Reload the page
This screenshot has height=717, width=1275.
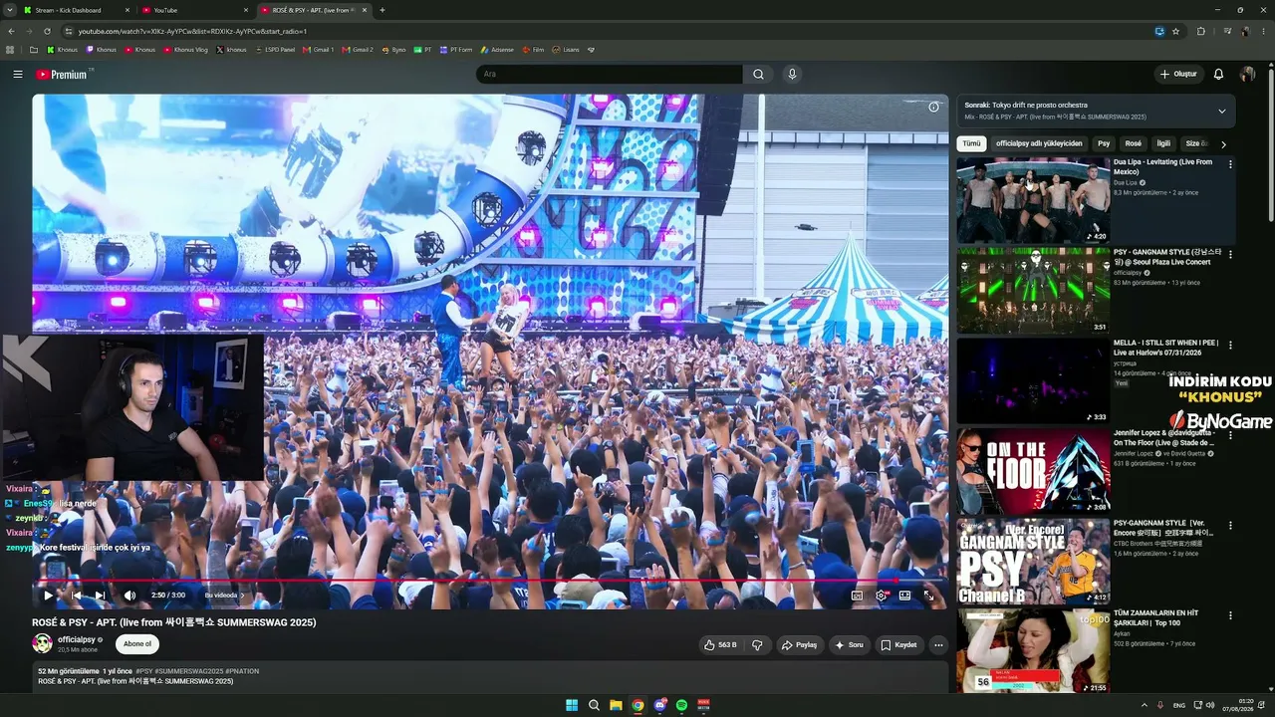pyautogui.click(x=47, y=31)
